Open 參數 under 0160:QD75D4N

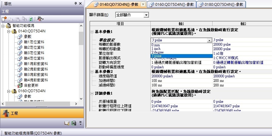[x=28, y=96]
